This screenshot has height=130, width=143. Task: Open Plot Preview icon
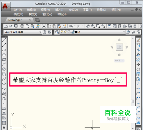click(x=27, y=26)
